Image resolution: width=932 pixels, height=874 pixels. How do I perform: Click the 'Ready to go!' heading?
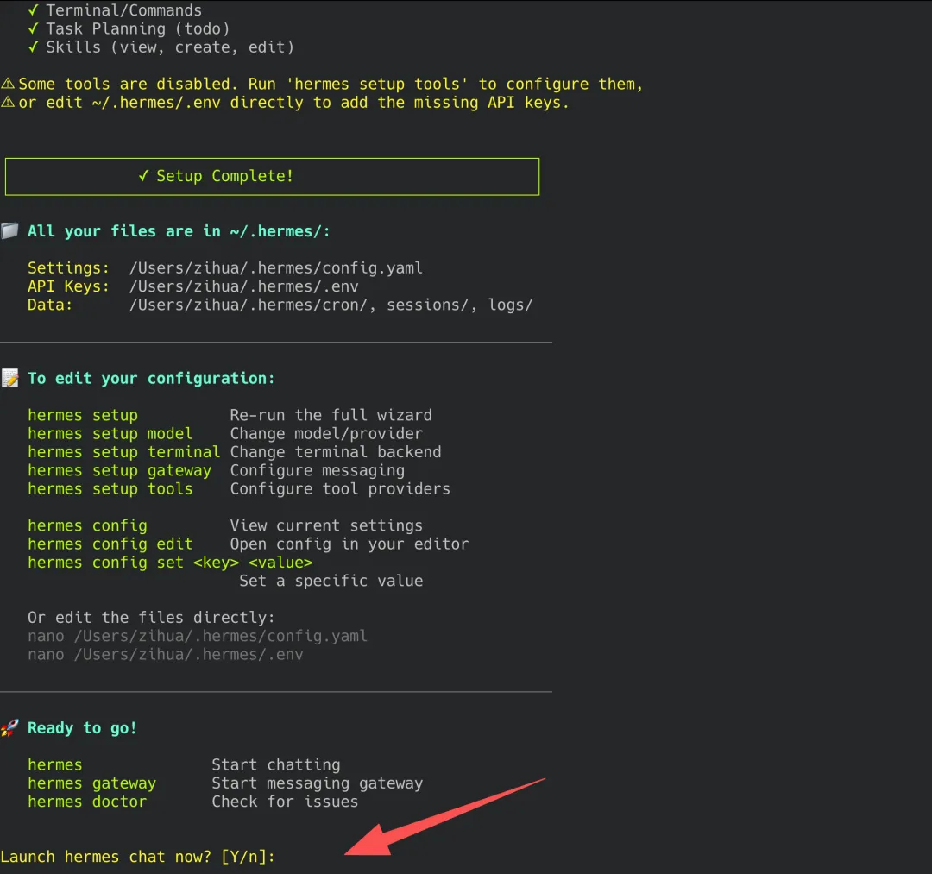point(83,728)
